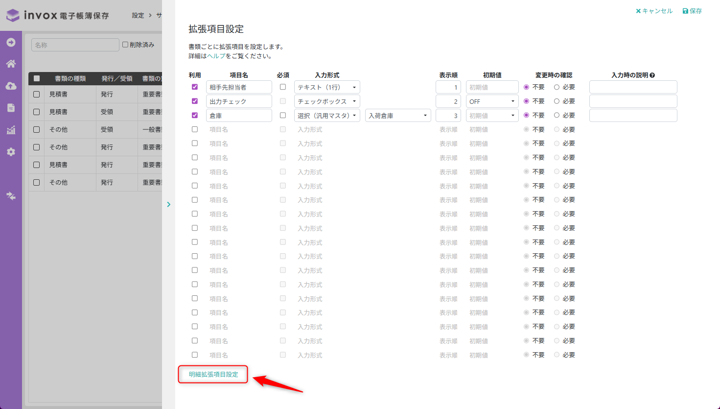Open the ヘルプ link in the description
The width and height of the screenshot is (720, 409).
[x=216, y=56]
